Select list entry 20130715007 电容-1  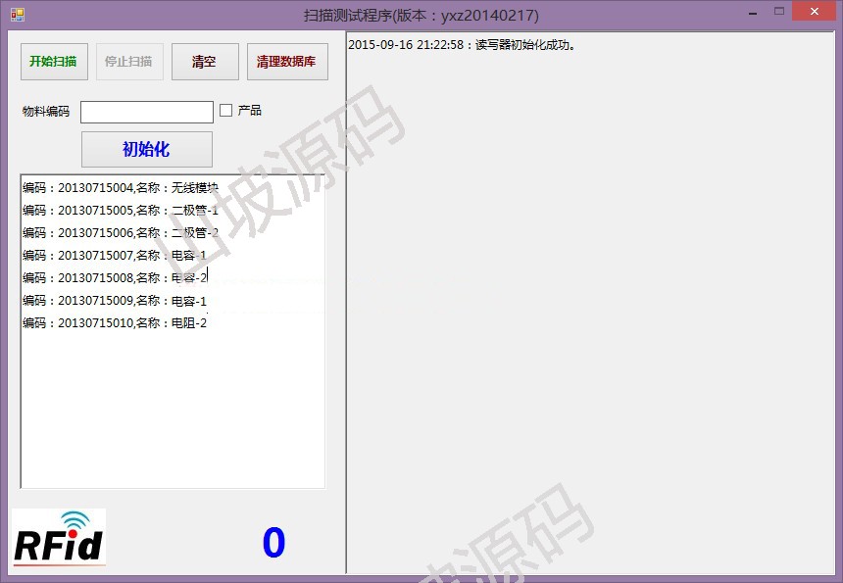(x=114, y=256)
